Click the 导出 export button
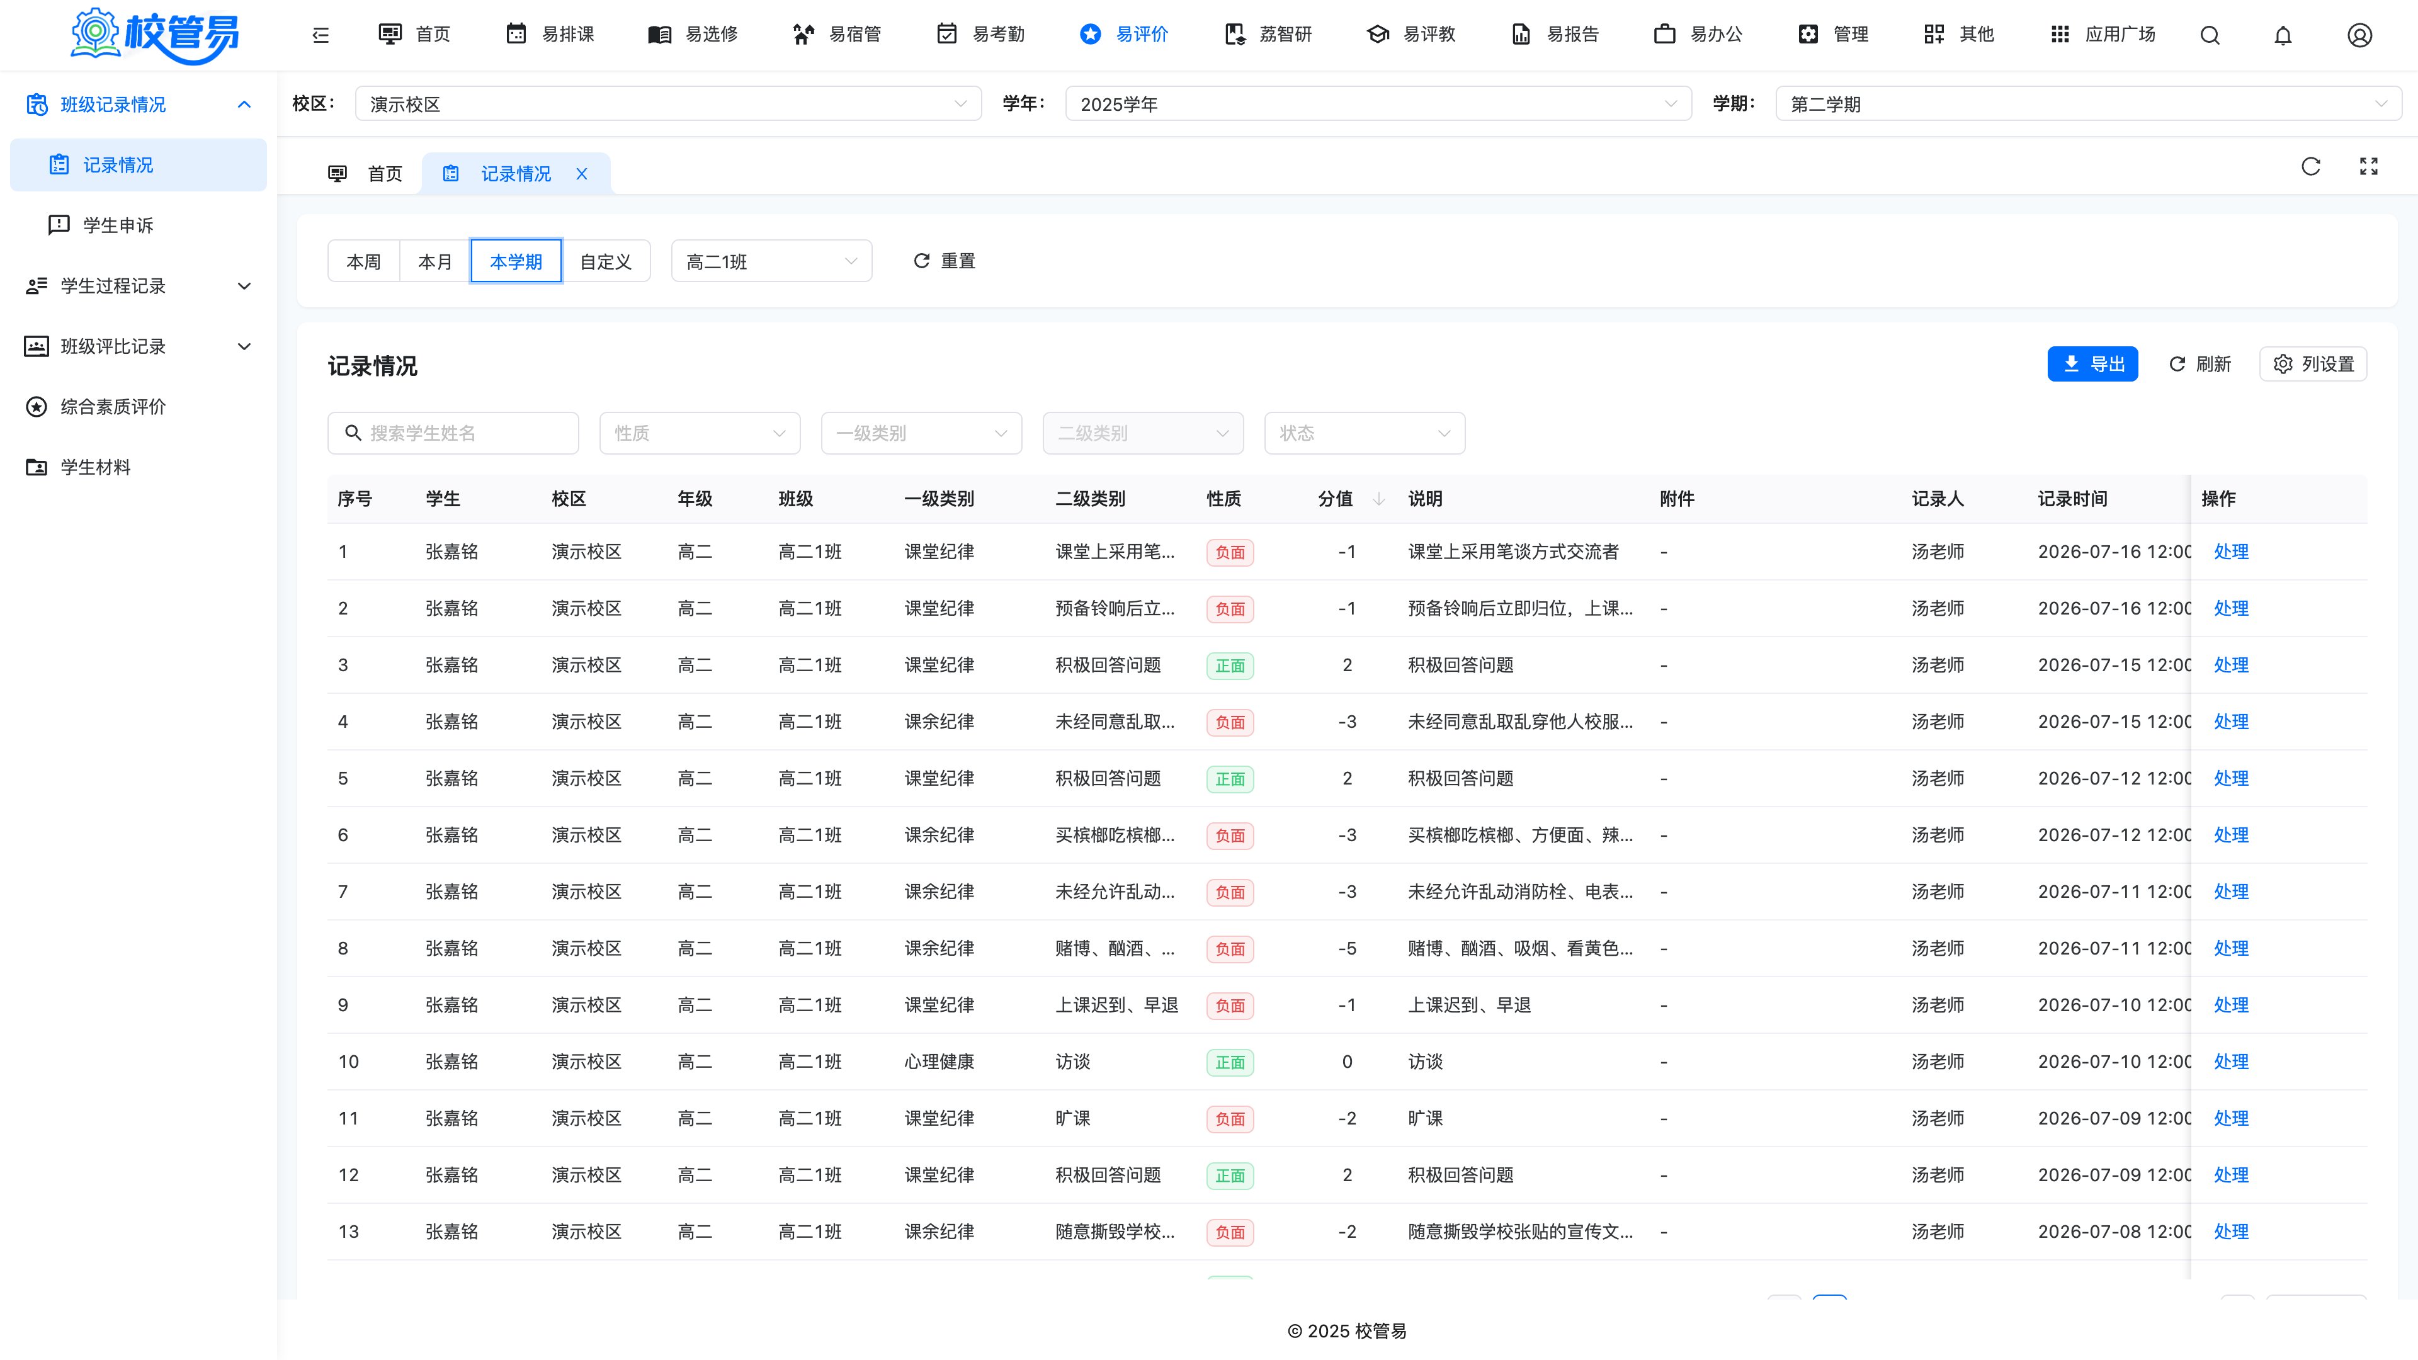This screenshot has height=1360, width=2418. [x=2092, y=364]
